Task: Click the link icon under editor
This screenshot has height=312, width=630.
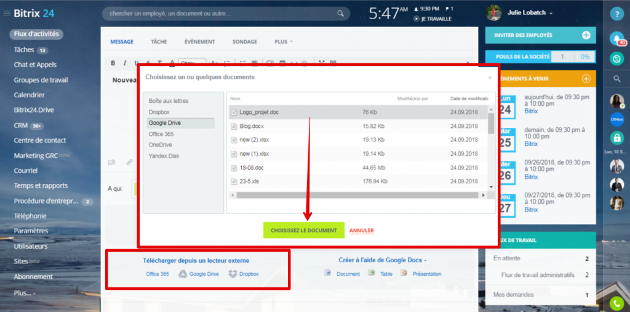Action: [x=129, y=162]
